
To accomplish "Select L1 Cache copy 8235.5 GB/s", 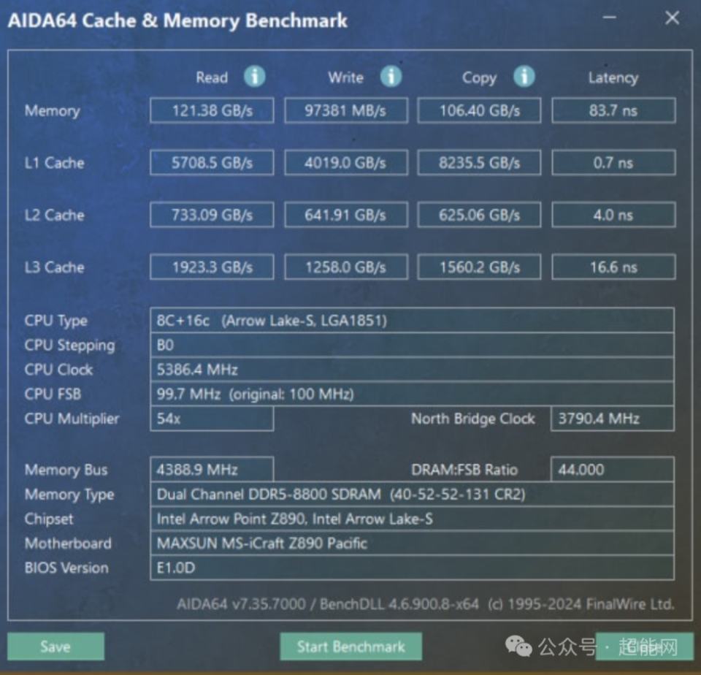I will point(479,162).
